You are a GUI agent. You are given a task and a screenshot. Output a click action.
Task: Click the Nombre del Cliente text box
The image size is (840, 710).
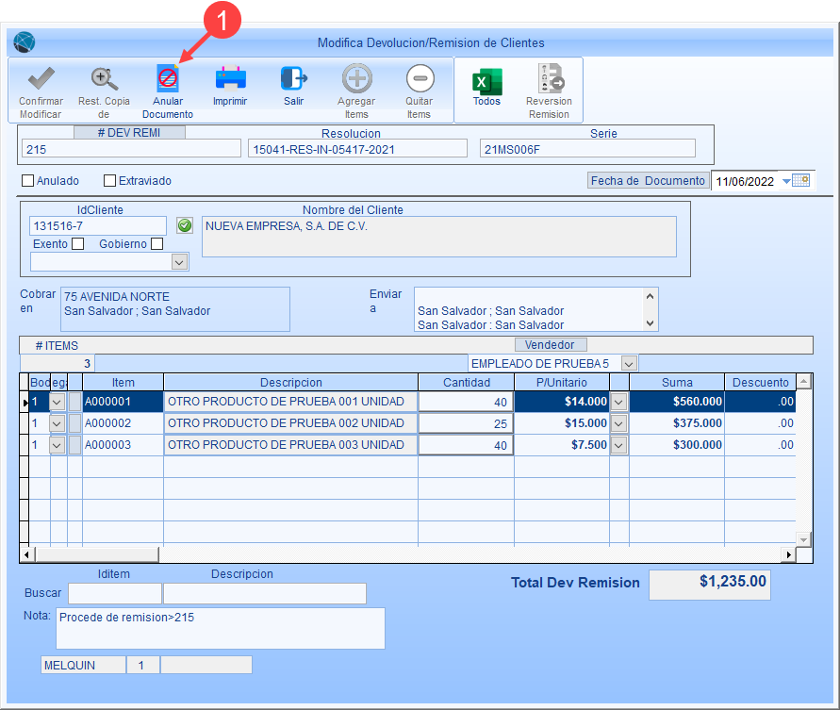tap(439, 237)
